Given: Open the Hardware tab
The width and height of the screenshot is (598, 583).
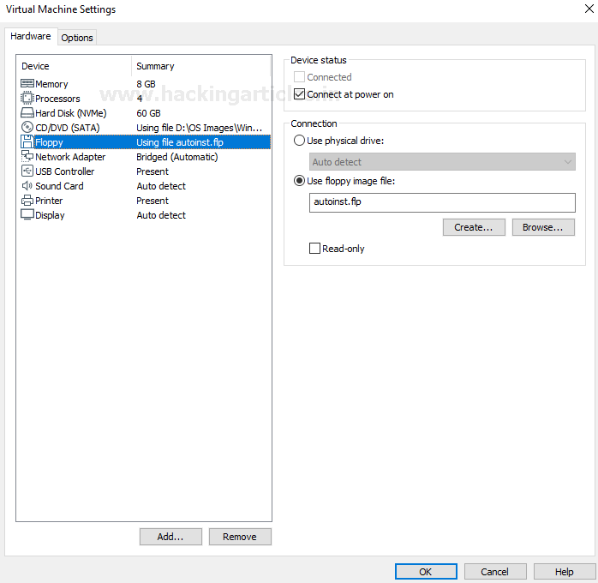Looking at the screenshot, I should 31,37.
